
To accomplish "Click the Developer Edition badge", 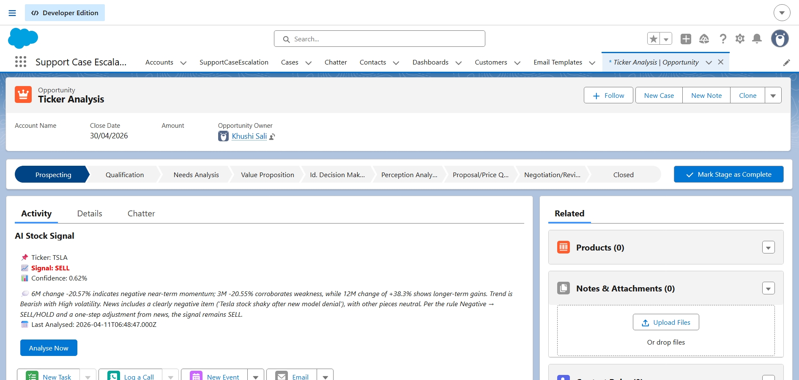I will (x=65, y=13).
